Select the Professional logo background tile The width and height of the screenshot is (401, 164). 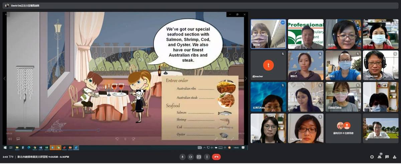pyautogui.click(x=306, y=34)
